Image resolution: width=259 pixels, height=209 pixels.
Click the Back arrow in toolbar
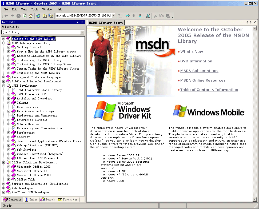[6, 16]
